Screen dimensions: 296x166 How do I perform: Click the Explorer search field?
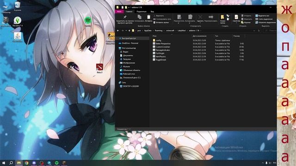[270, 30]
